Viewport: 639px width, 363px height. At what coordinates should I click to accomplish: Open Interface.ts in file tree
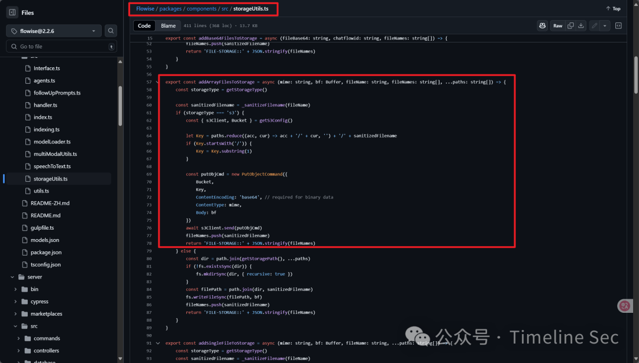coord(47,68)
